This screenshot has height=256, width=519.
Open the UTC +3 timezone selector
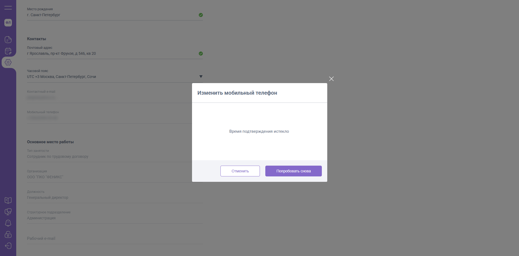[108, 77]
